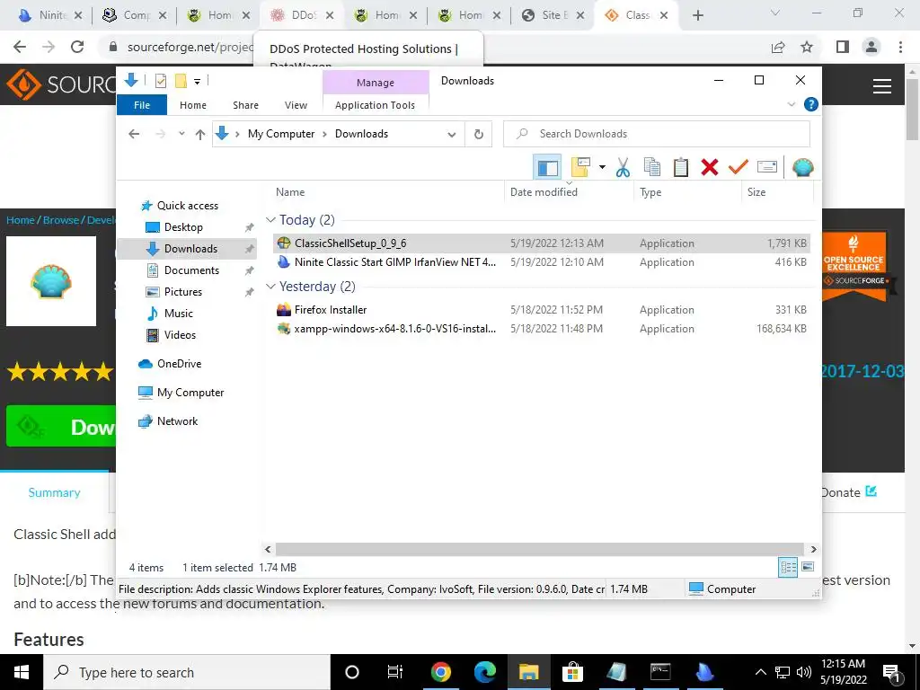Open Desktop in the navigation pane
This screenshot has width=920, height=690.
183,227
